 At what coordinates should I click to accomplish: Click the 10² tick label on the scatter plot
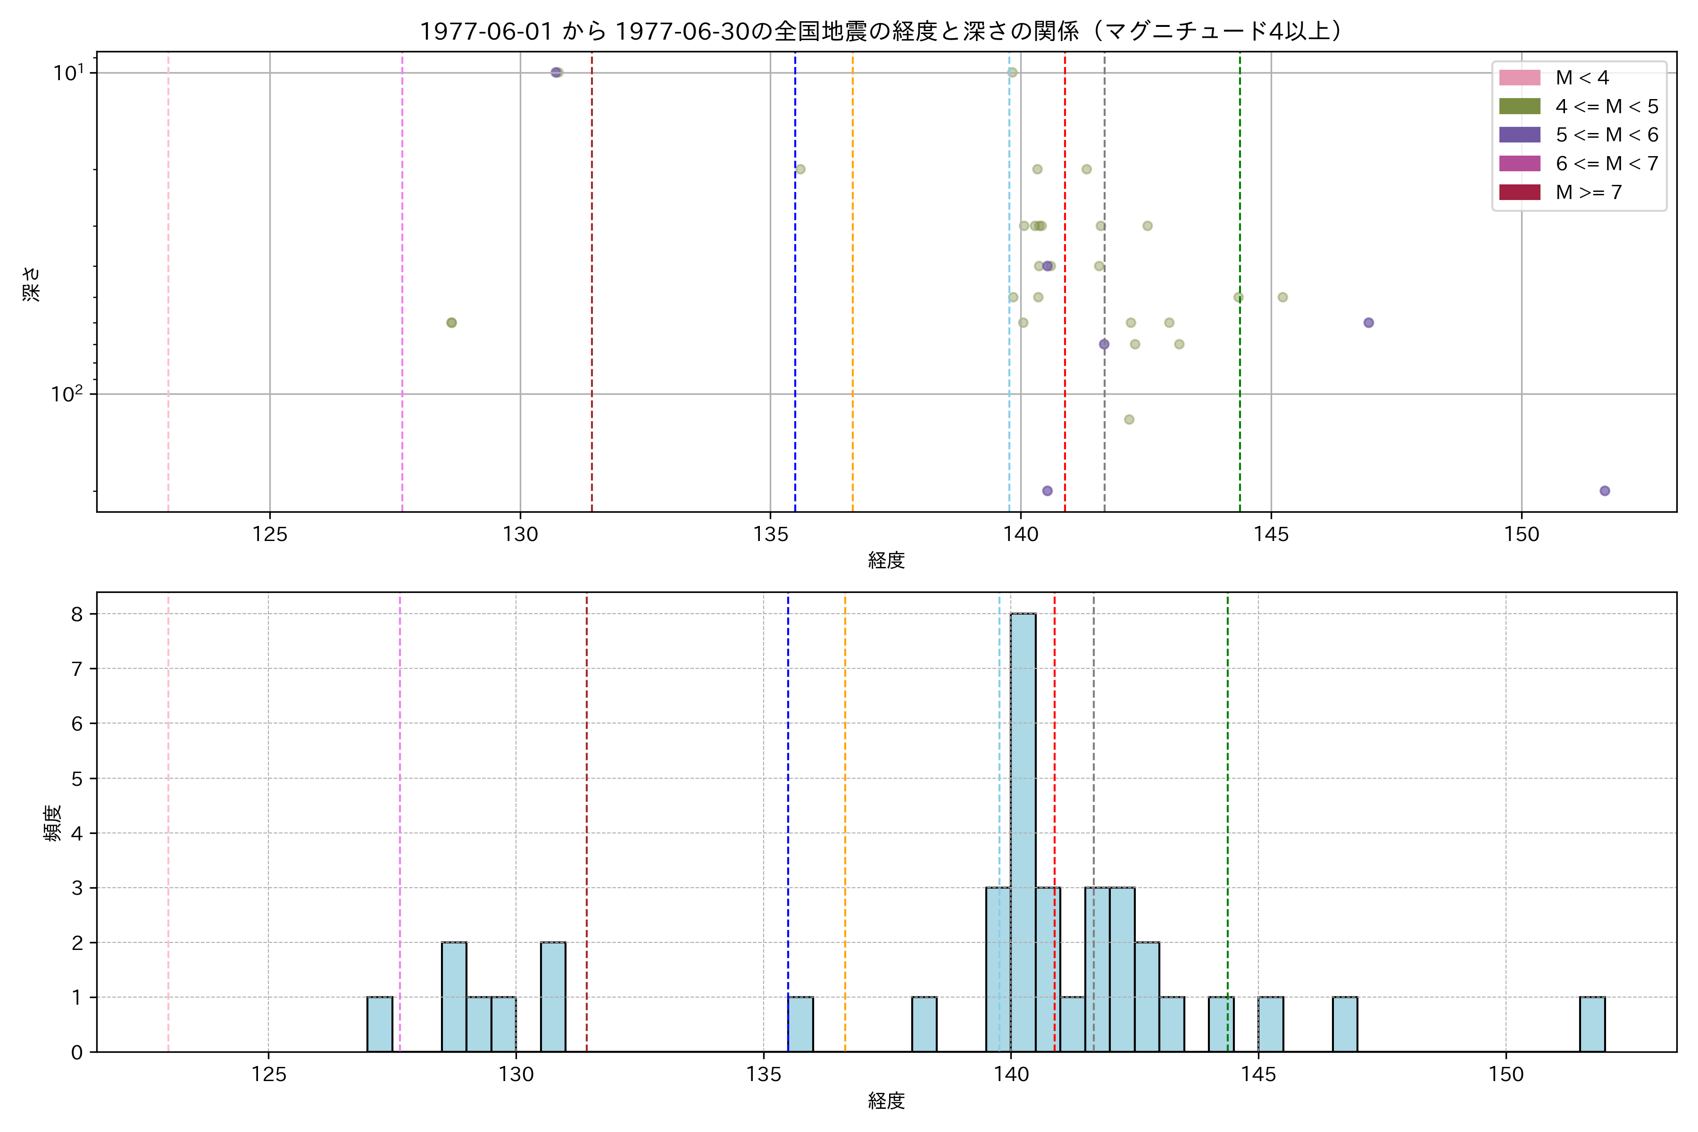tap(67, 394)
